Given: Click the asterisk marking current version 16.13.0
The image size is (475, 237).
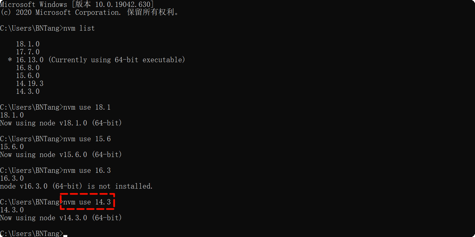Looking at the screenshot, I should [10, 60].
